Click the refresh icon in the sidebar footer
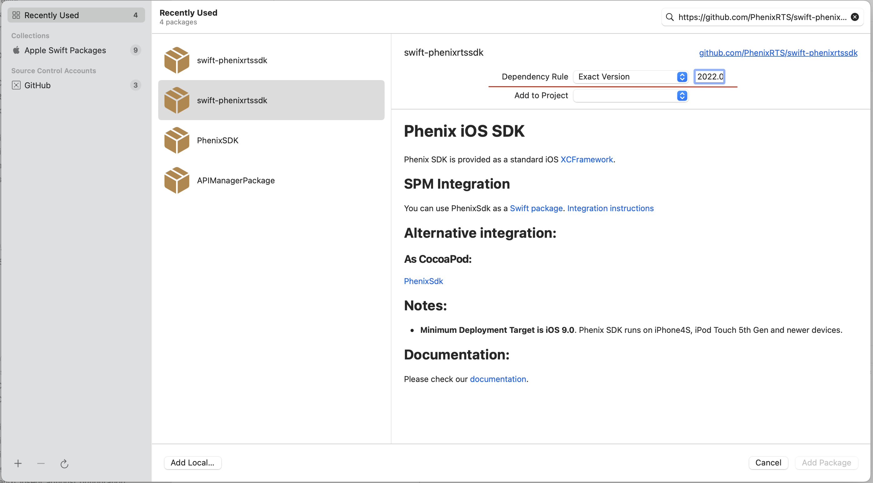 (x=64, y=463)
